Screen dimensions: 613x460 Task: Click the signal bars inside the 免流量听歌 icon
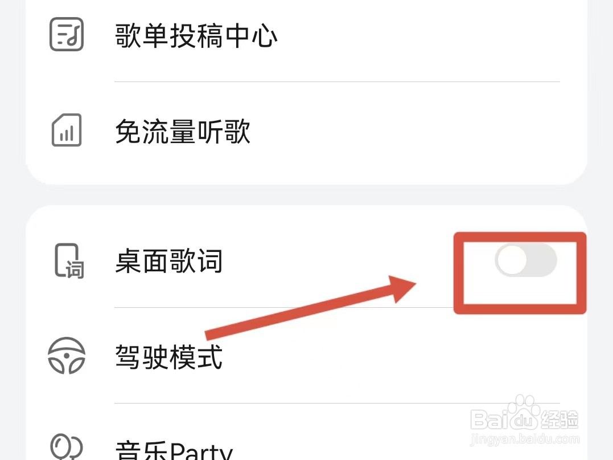(67, 135)
